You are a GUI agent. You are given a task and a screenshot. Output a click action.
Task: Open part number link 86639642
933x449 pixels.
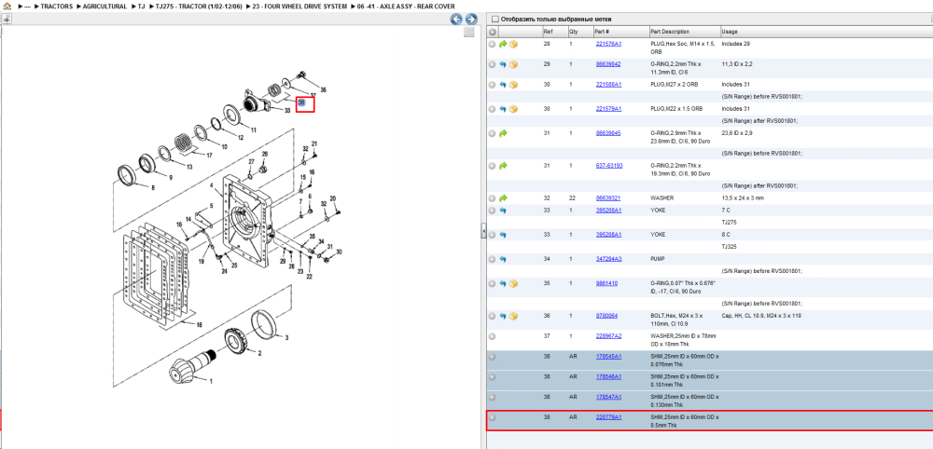pyautogui.click(x=608, y=64)
